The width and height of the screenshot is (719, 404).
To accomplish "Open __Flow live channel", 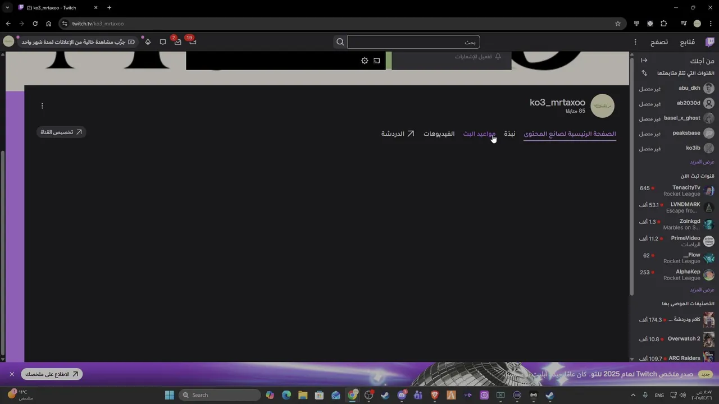I will coord(676,258).
